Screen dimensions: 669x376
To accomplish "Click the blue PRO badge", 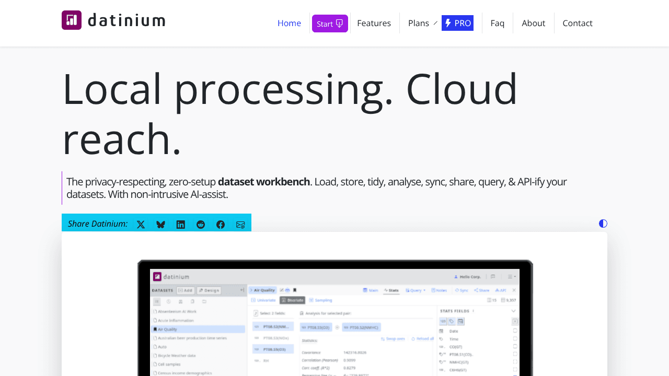I will coord(457,23).
